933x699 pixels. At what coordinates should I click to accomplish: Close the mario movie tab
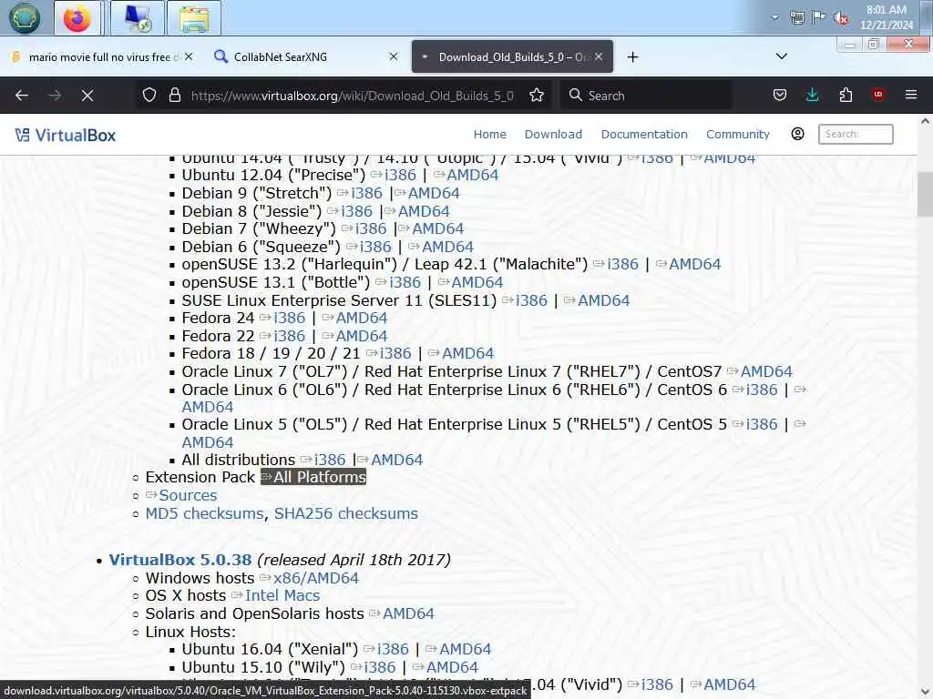click(x=189, y=56)
